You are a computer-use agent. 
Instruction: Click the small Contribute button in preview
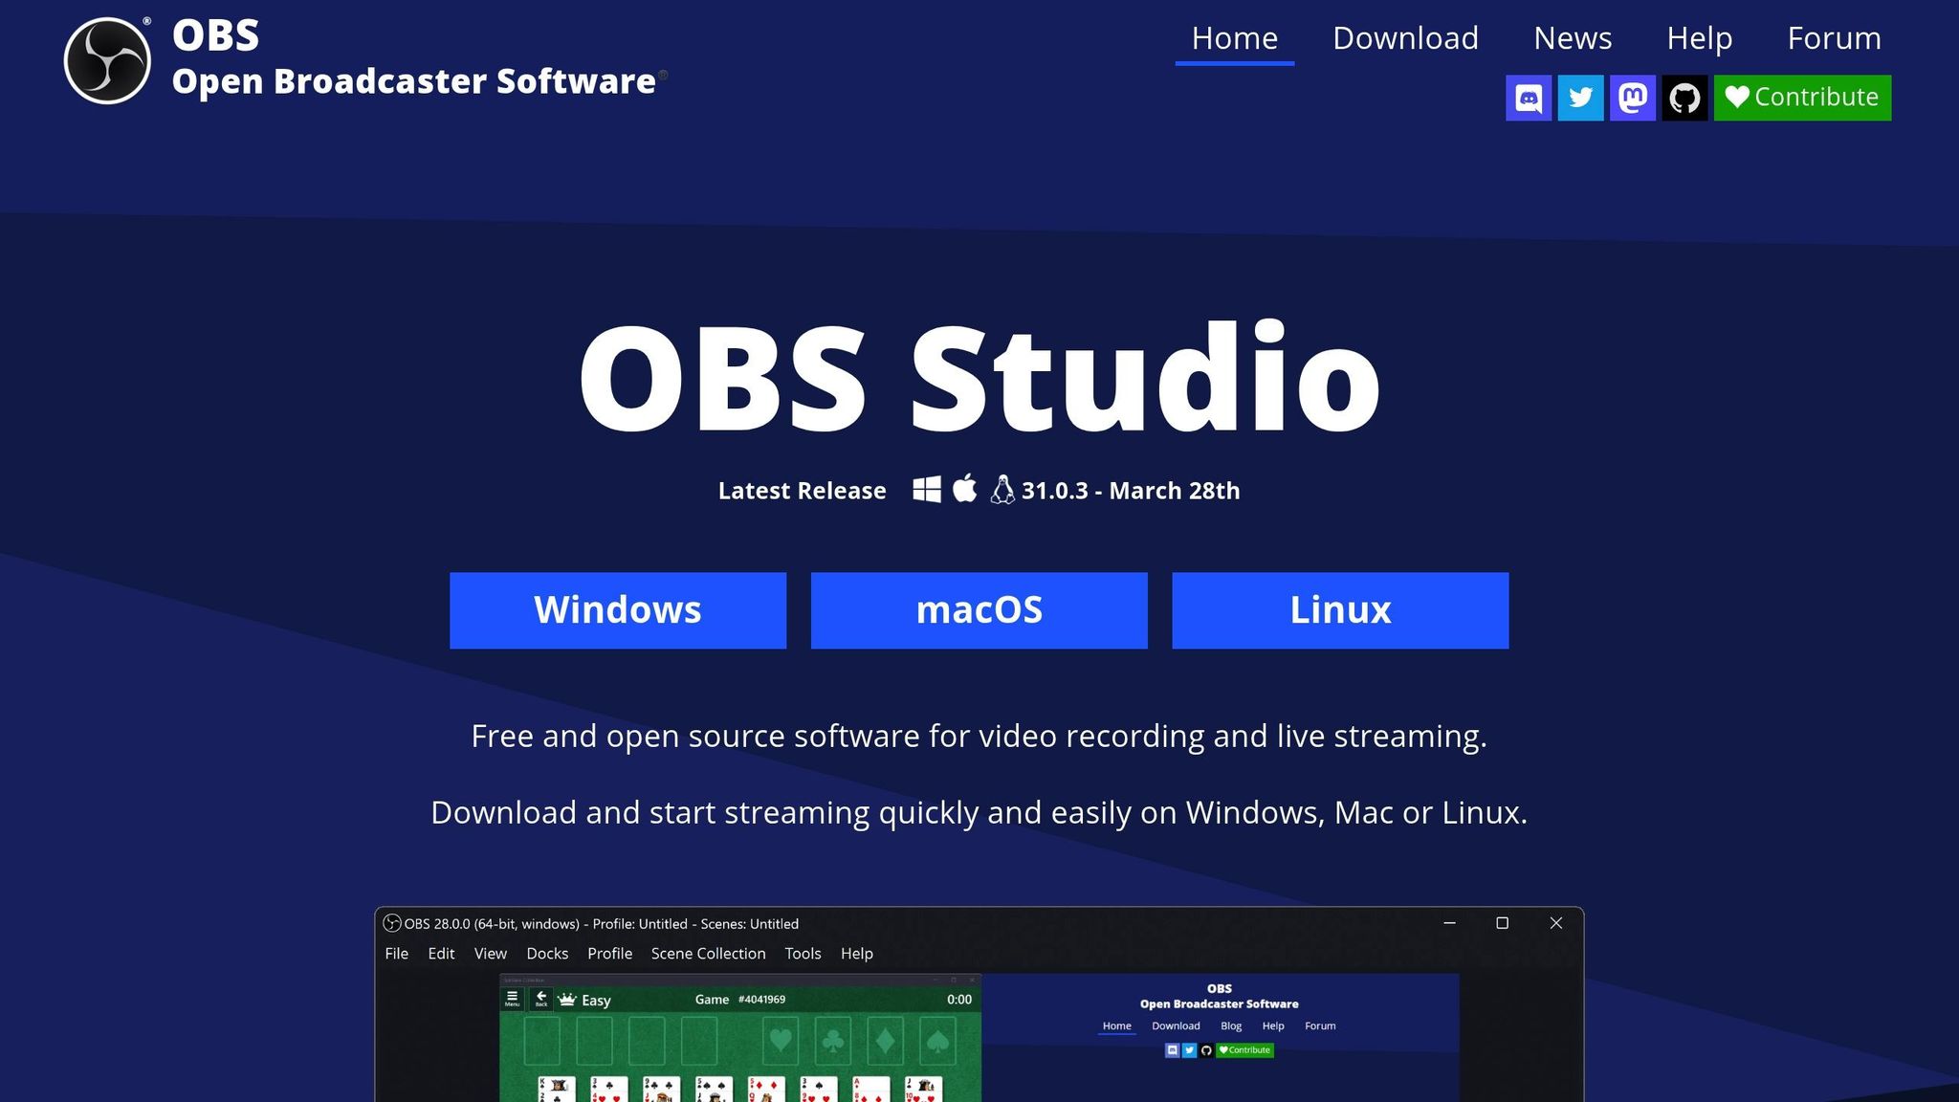point(1244,1050)
